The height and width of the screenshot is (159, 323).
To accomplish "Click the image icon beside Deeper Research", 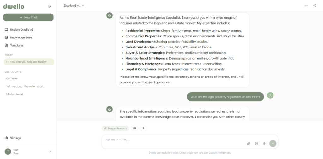I will [134, 128].
